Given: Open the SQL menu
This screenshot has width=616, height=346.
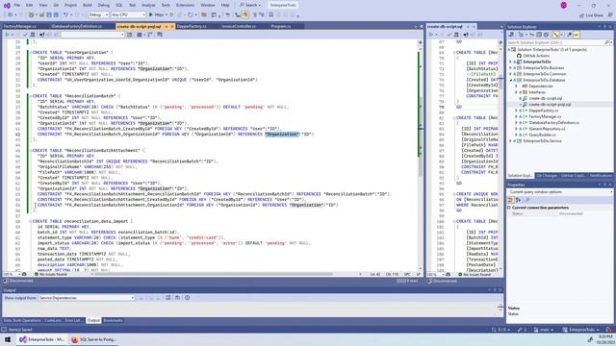Looking at the screenshot, I should click(x=119, y=5).
